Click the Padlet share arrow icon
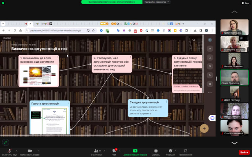This screenshot has width=252, height=157. click(x=210, y=49)
